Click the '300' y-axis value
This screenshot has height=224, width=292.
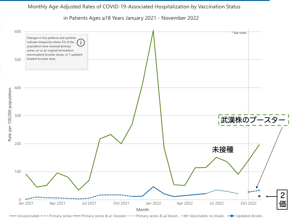click(18, 116)
